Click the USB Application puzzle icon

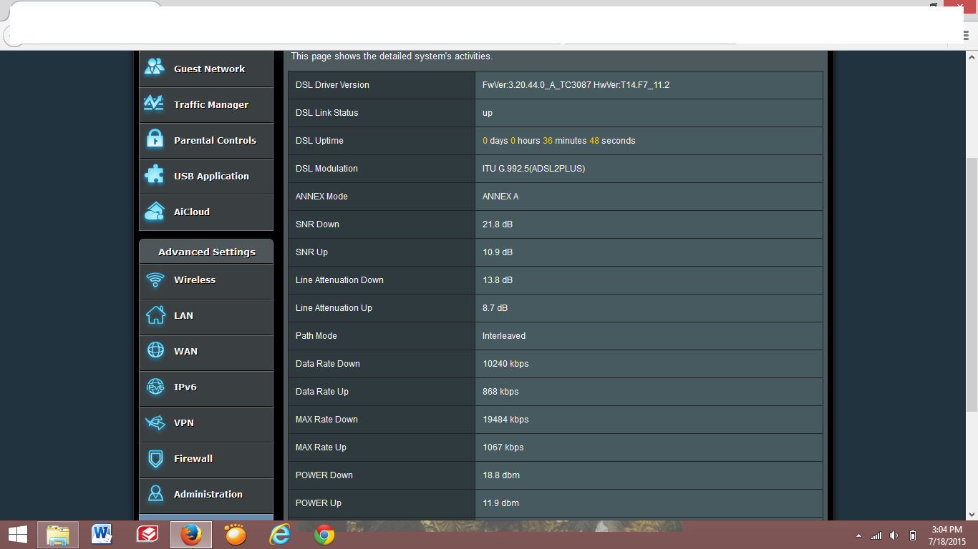[x=155, y=175]
